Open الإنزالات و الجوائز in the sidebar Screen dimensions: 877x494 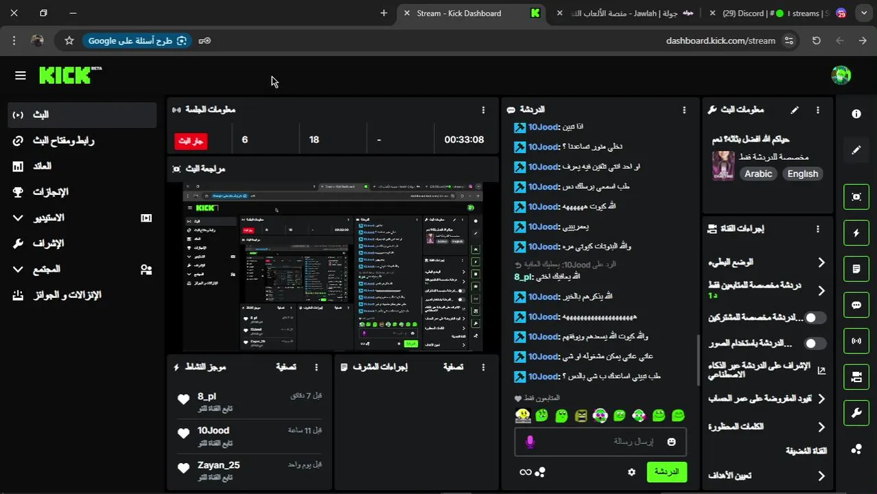(x=82, y=295)
